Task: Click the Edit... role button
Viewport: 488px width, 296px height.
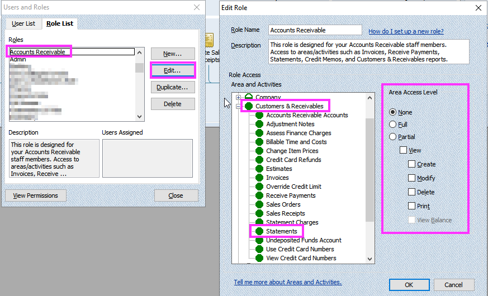Action: coord(173,70)
